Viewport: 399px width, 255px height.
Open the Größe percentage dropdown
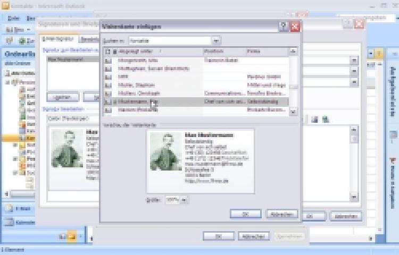pyautogui.click(x=184, y=200)
